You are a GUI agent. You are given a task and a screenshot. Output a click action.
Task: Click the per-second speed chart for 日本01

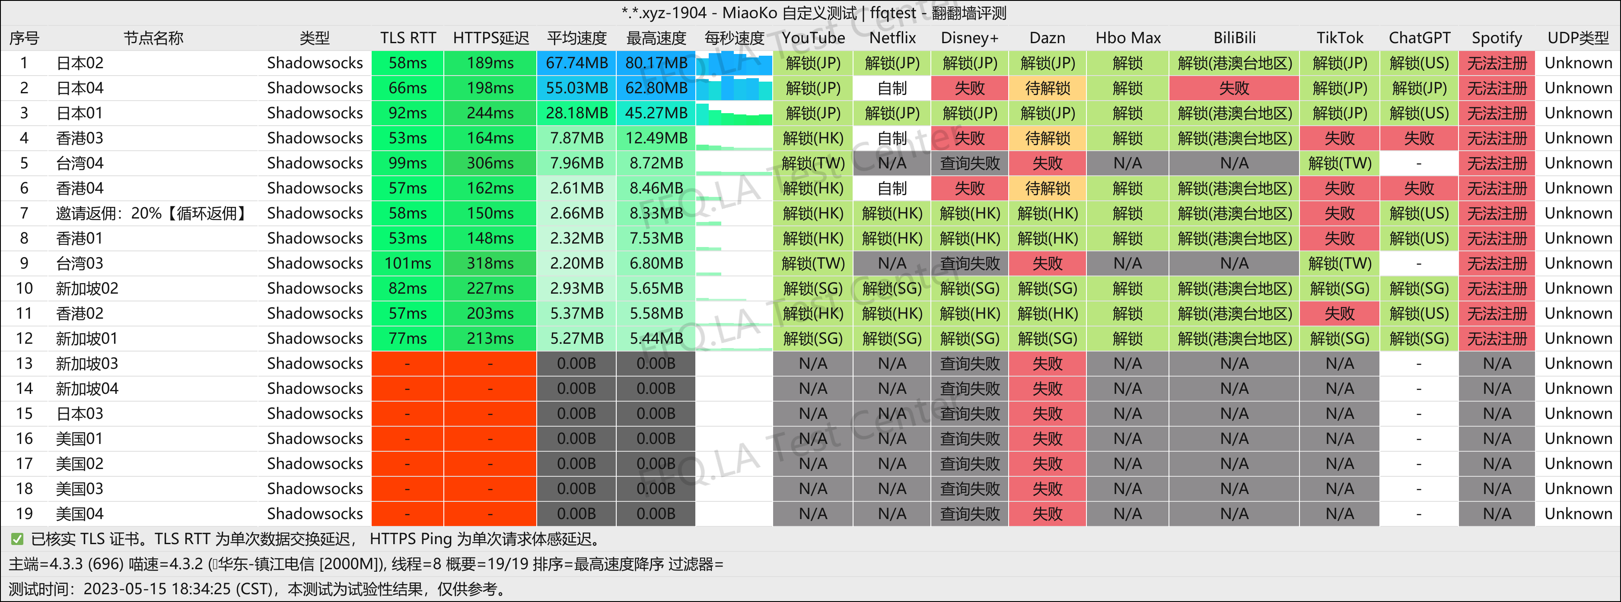pyautogui.click(x=734, y=113)
